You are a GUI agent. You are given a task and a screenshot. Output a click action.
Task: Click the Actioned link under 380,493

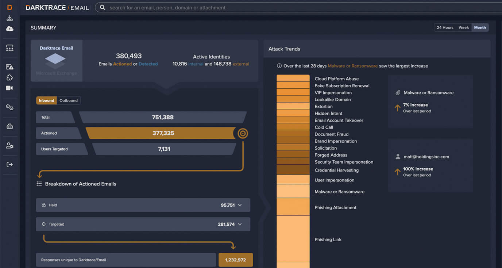coord(123,64)
